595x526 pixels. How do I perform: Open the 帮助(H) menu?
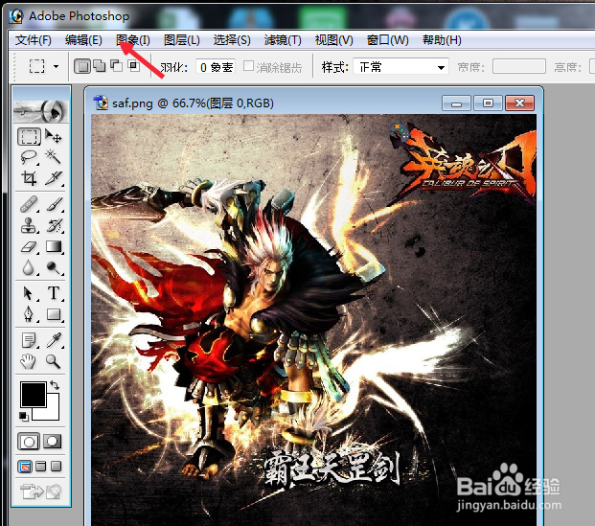pos(442,40)
